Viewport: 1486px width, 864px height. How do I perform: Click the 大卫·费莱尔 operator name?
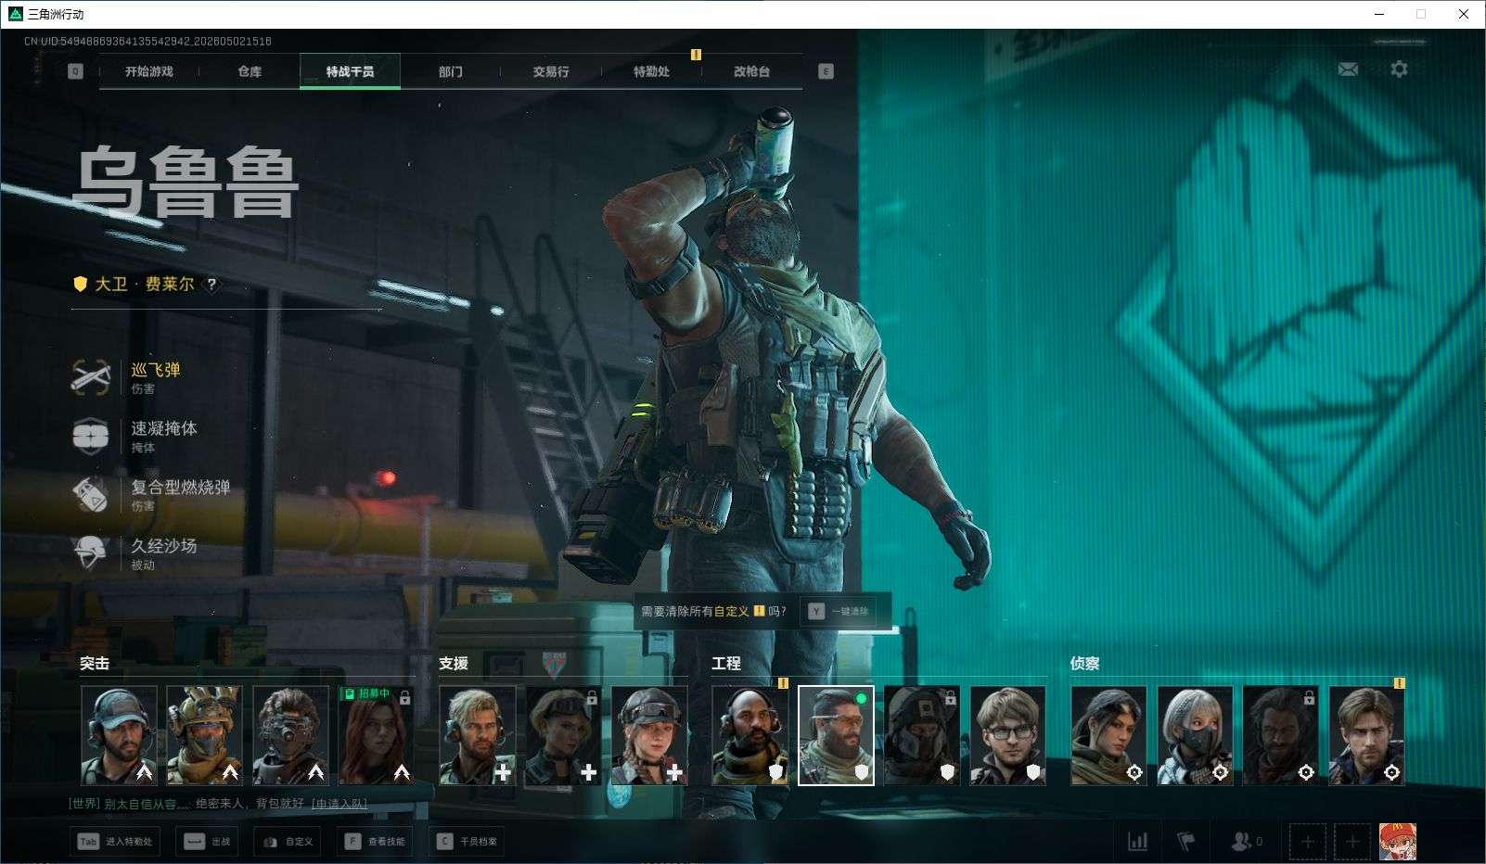click(x=145, y=284)
